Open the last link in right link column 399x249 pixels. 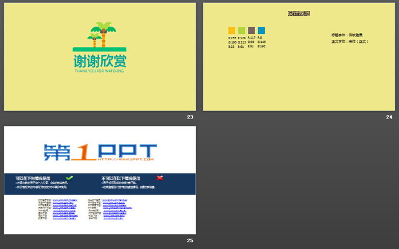click(x=114, y=218)
